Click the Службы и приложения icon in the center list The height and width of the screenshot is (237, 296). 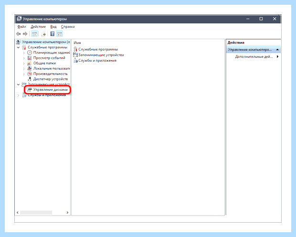pyautogui.click(x=75, y=61)
